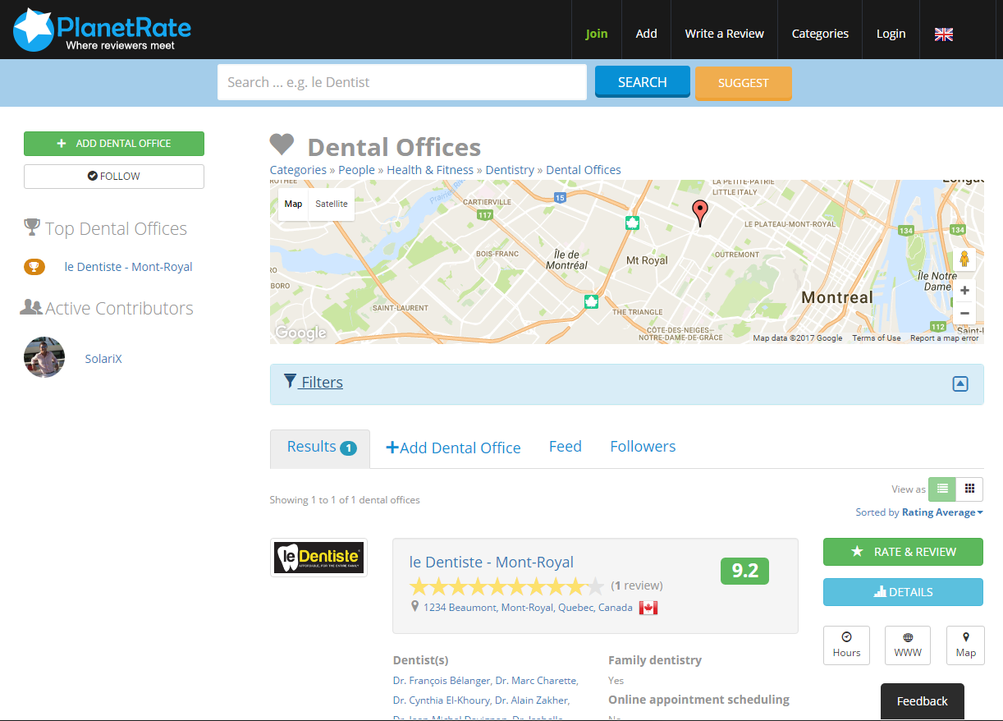Image resolution: width=1003 pixels, height=721 pixels.
Task: Switch to list view layout
Action: pyautogui.click(x=942, y=489)
